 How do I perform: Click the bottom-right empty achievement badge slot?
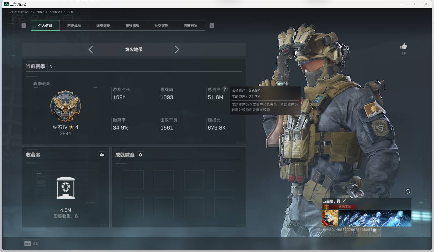224,207
